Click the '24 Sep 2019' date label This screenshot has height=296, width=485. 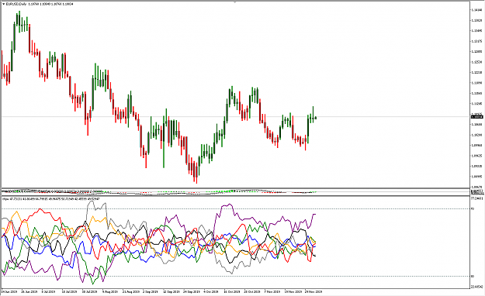(x=192, y=291)
